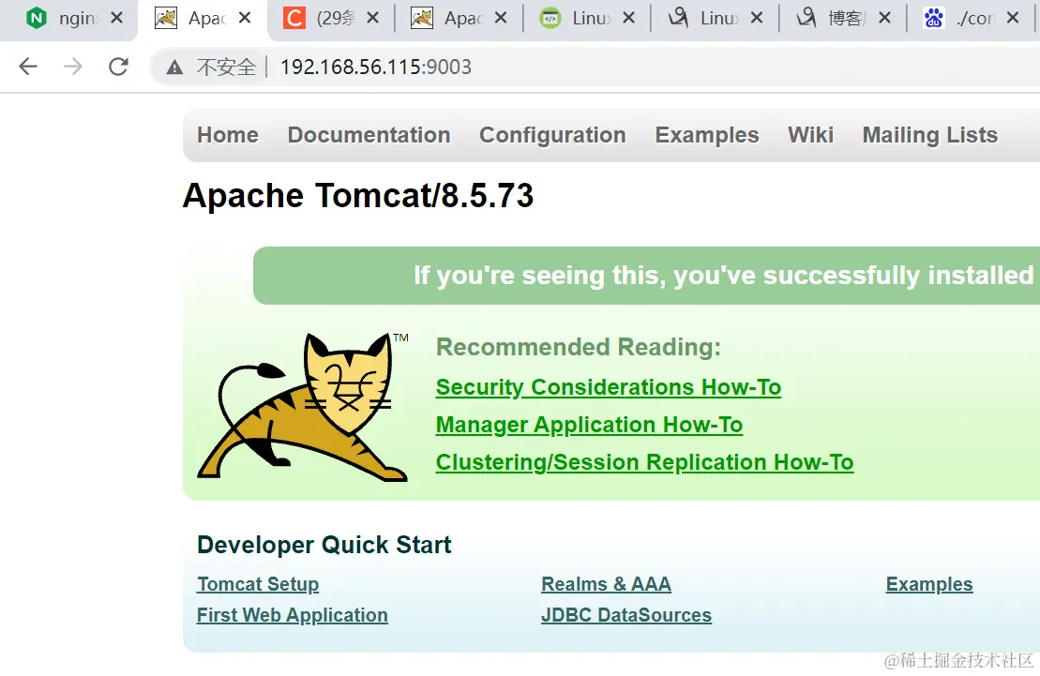This screenshot has width=1040, height=676.
Task: Open the Tomcat Setup link
Action: [258, 584]
